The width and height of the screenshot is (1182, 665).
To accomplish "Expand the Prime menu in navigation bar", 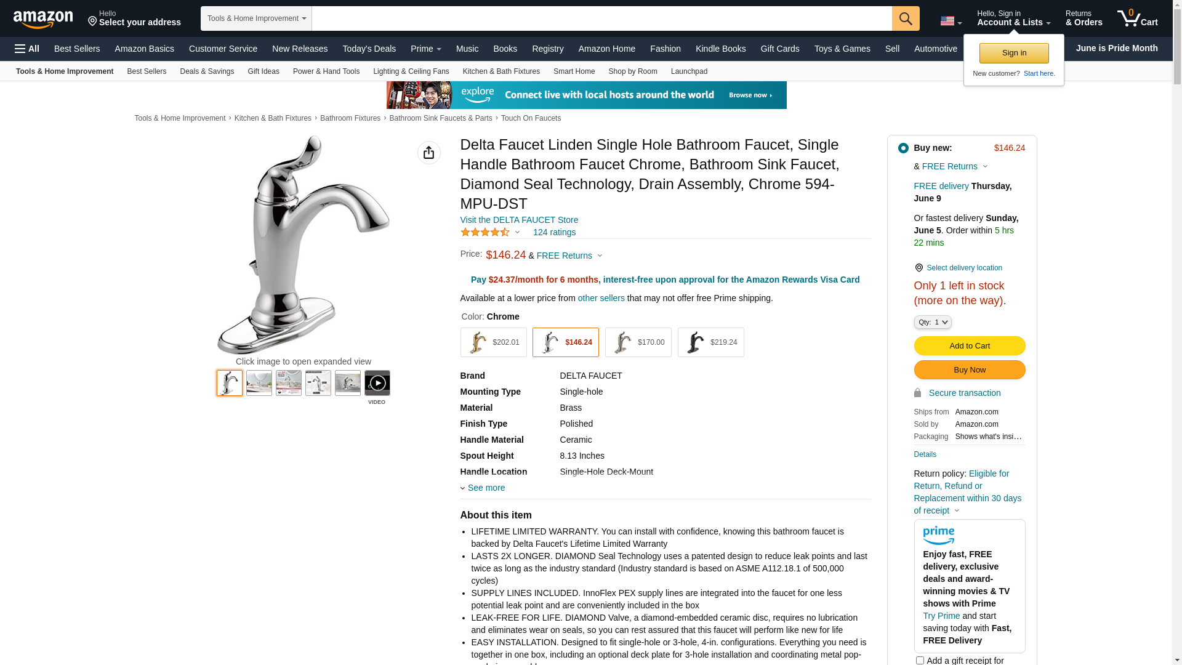I will click(426, 49).
